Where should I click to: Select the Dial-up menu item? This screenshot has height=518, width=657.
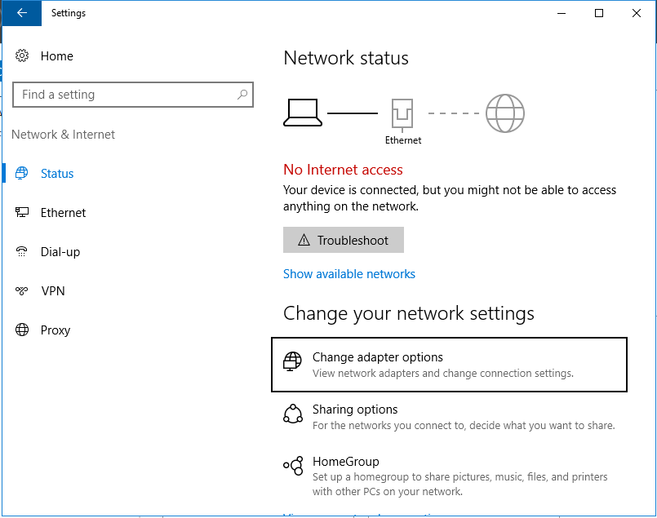point(60,252)
